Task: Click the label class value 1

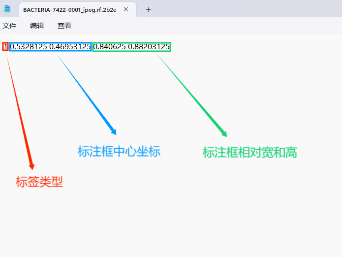Action: [x=5, y=46]
